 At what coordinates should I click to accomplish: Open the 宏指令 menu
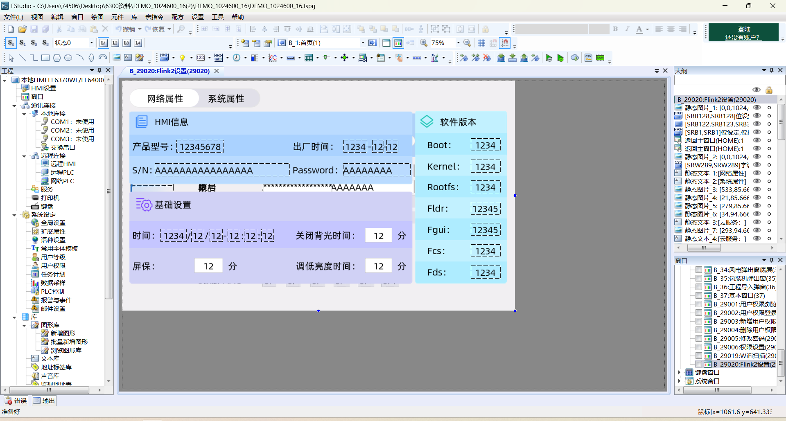(154, 17)
